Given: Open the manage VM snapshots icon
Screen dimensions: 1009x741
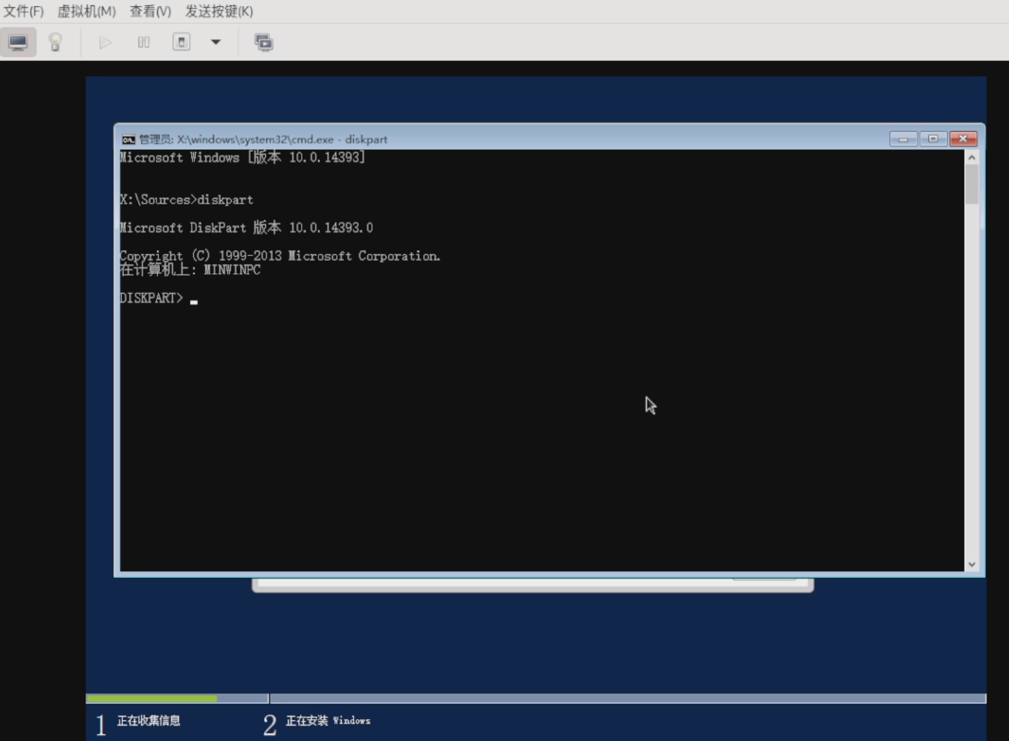Looking at the screenshot, I should (263, 42).
